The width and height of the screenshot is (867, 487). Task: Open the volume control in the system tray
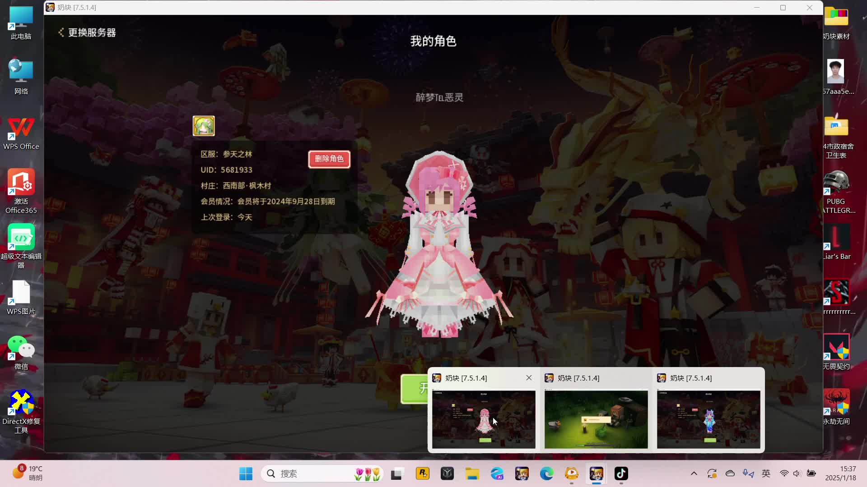click(797, 474)
